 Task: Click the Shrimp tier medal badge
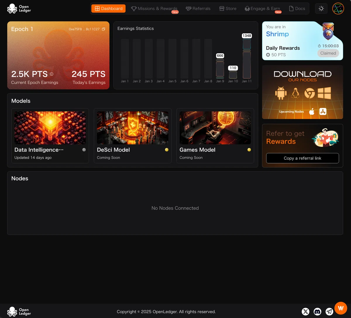tap(328, 32)
